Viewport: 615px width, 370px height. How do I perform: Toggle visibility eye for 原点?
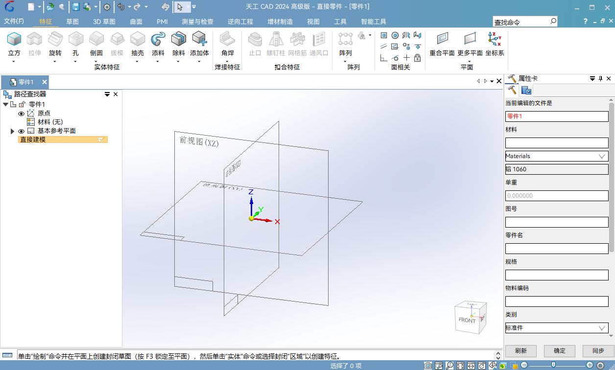(21, 114)
